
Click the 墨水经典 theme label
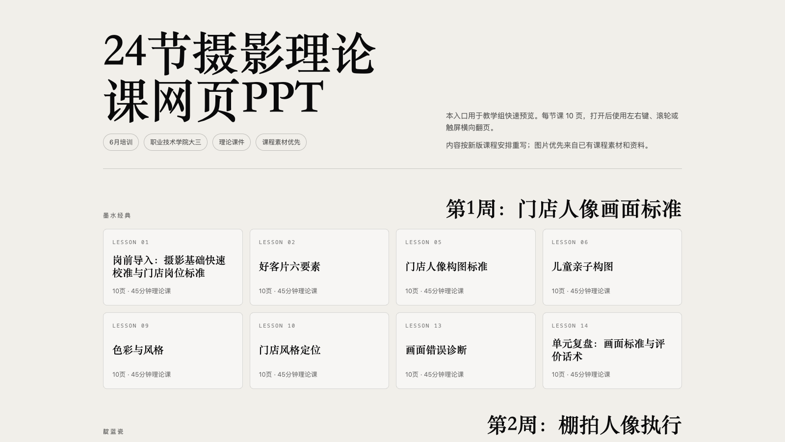point(117,216)
